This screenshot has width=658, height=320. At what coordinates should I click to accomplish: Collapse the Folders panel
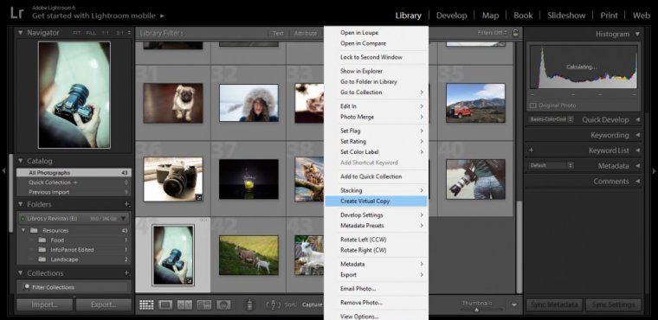pos(20,204)
